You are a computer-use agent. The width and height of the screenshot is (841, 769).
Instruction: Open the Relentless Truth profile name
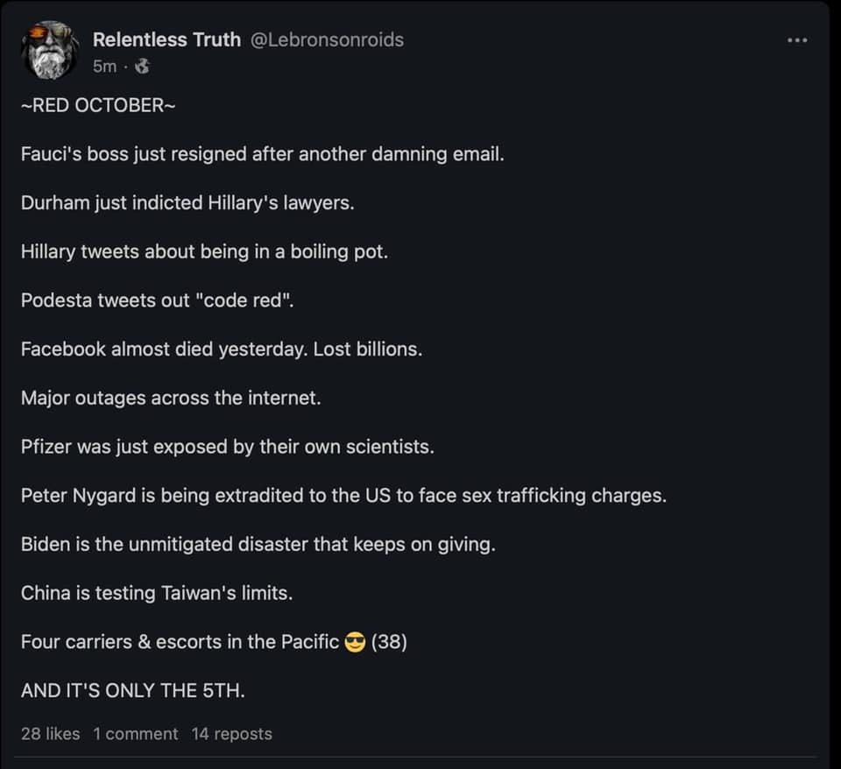click(166, 40)
